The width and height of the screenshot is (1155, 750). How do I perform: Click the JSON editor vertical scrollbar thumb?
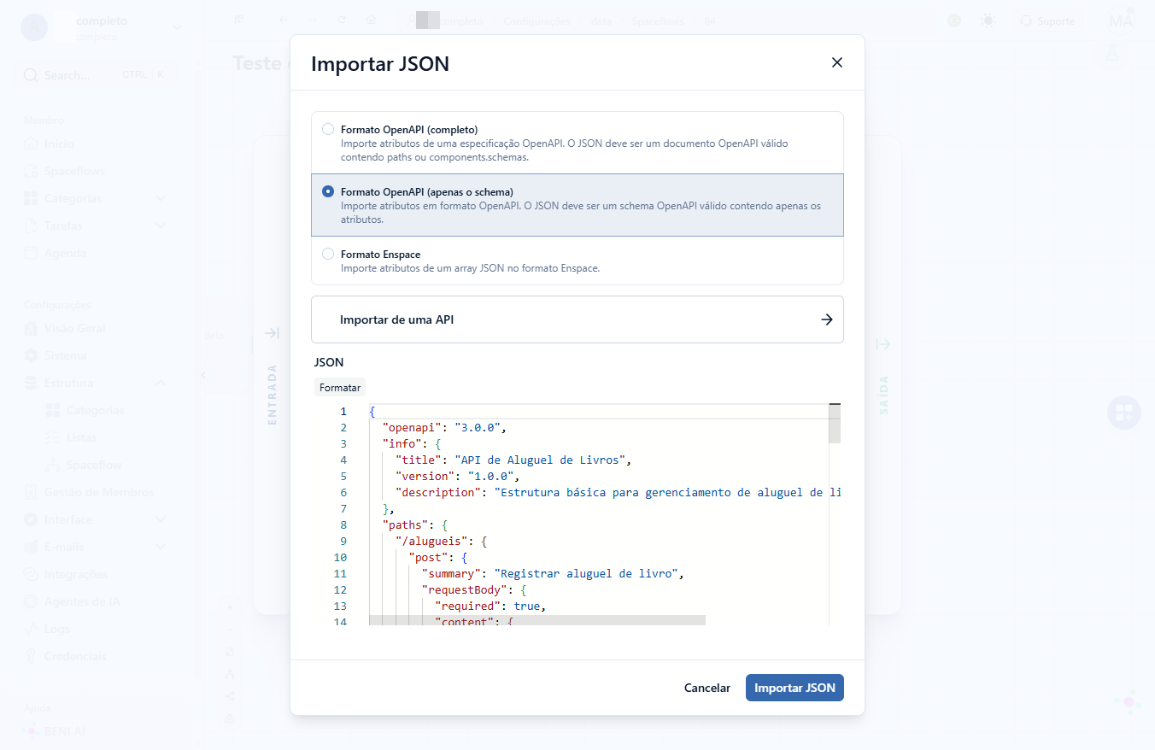click(835, 424)
